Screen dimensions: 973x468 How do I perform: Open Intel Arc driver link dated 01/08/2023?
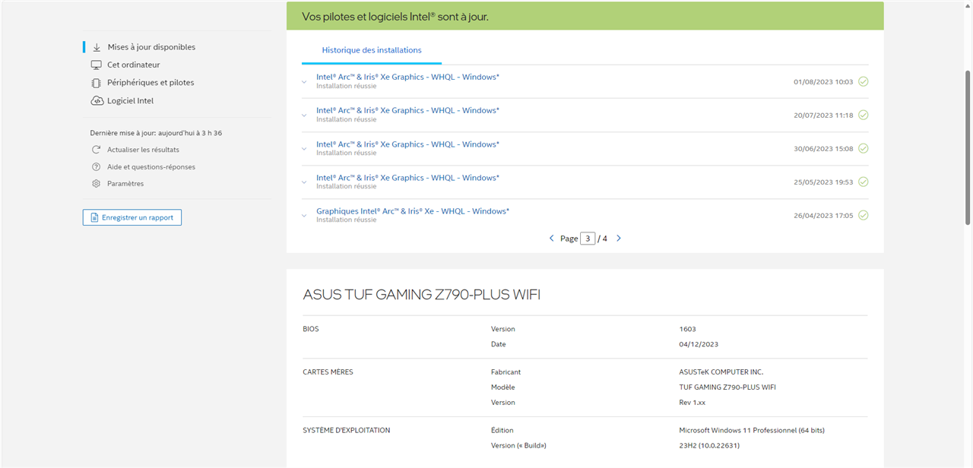pyautogui.click(x=407, y=77)
